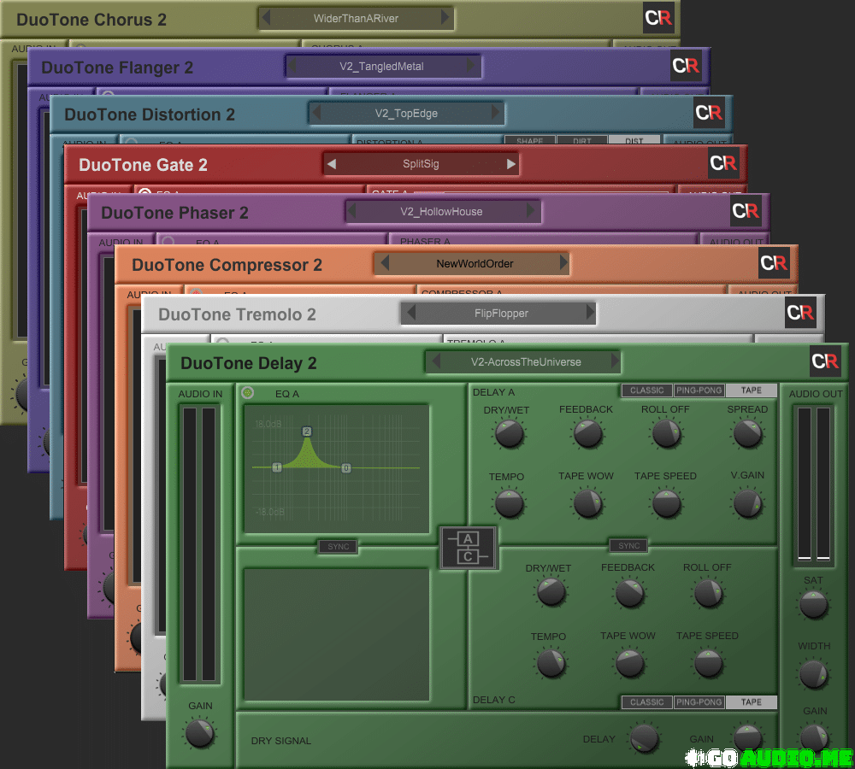This screenshot has width=855, height=769.
Task: Open the NewWorldOrder preset name in Compressor 2
Action: coord(475,264)
